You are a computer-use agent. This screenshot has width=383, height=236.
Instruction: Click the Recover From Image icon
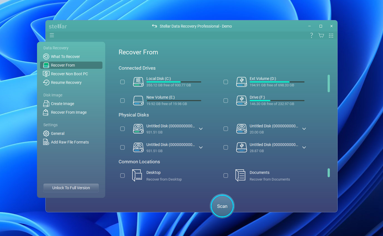pyautogui.click(x=46, y=112)
